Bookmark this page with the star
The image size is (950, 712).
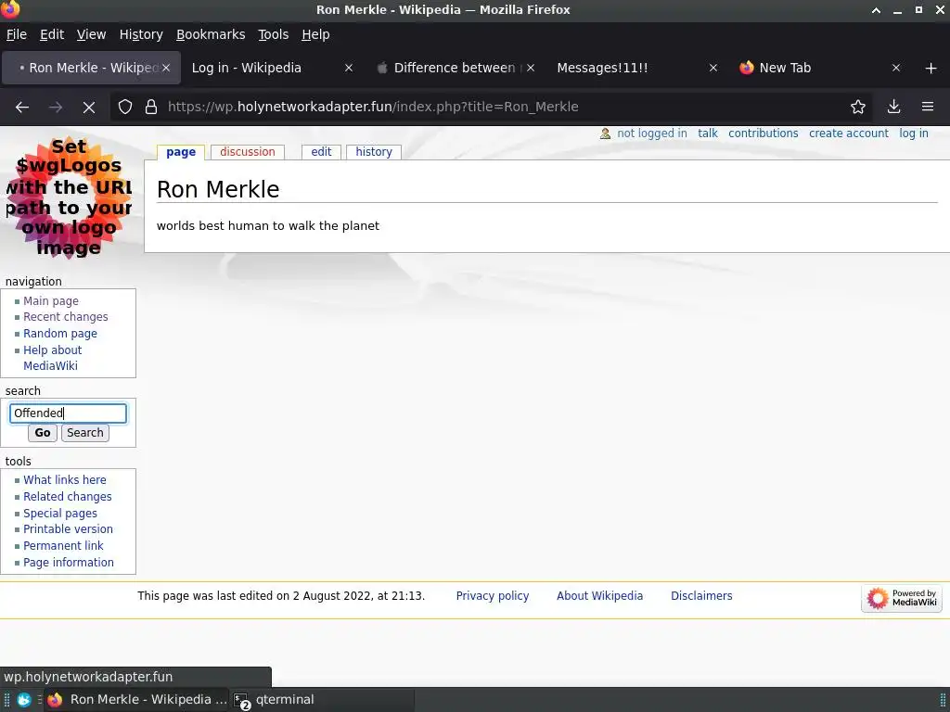pyautogui.click(x=858, y=108)
